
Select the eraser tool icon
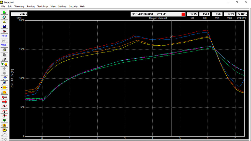(4, 59)
